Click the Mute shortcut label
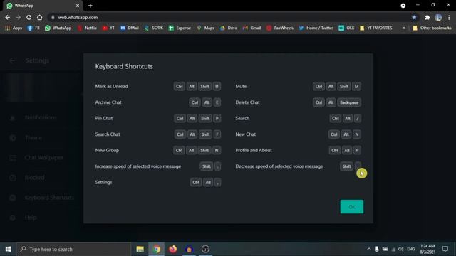Viewport: 456px width, 256px height. pyautogui.click(x=241, y=87)
